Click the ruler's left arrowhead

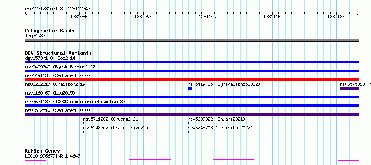26,13
